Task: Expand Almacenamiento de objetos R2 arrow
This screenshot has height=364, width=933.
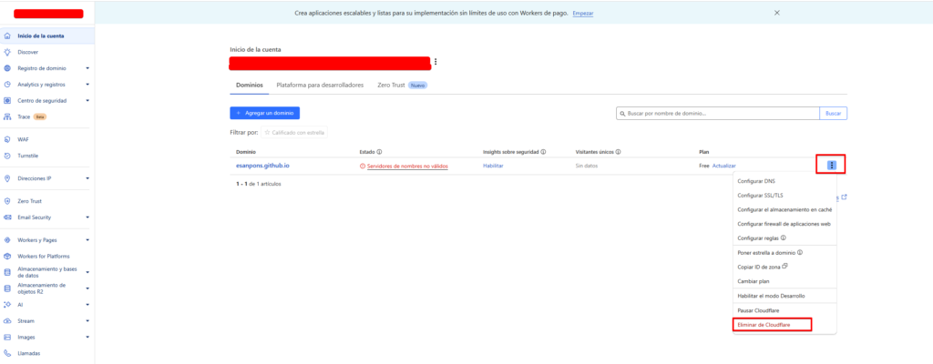Action: [87, 288]
